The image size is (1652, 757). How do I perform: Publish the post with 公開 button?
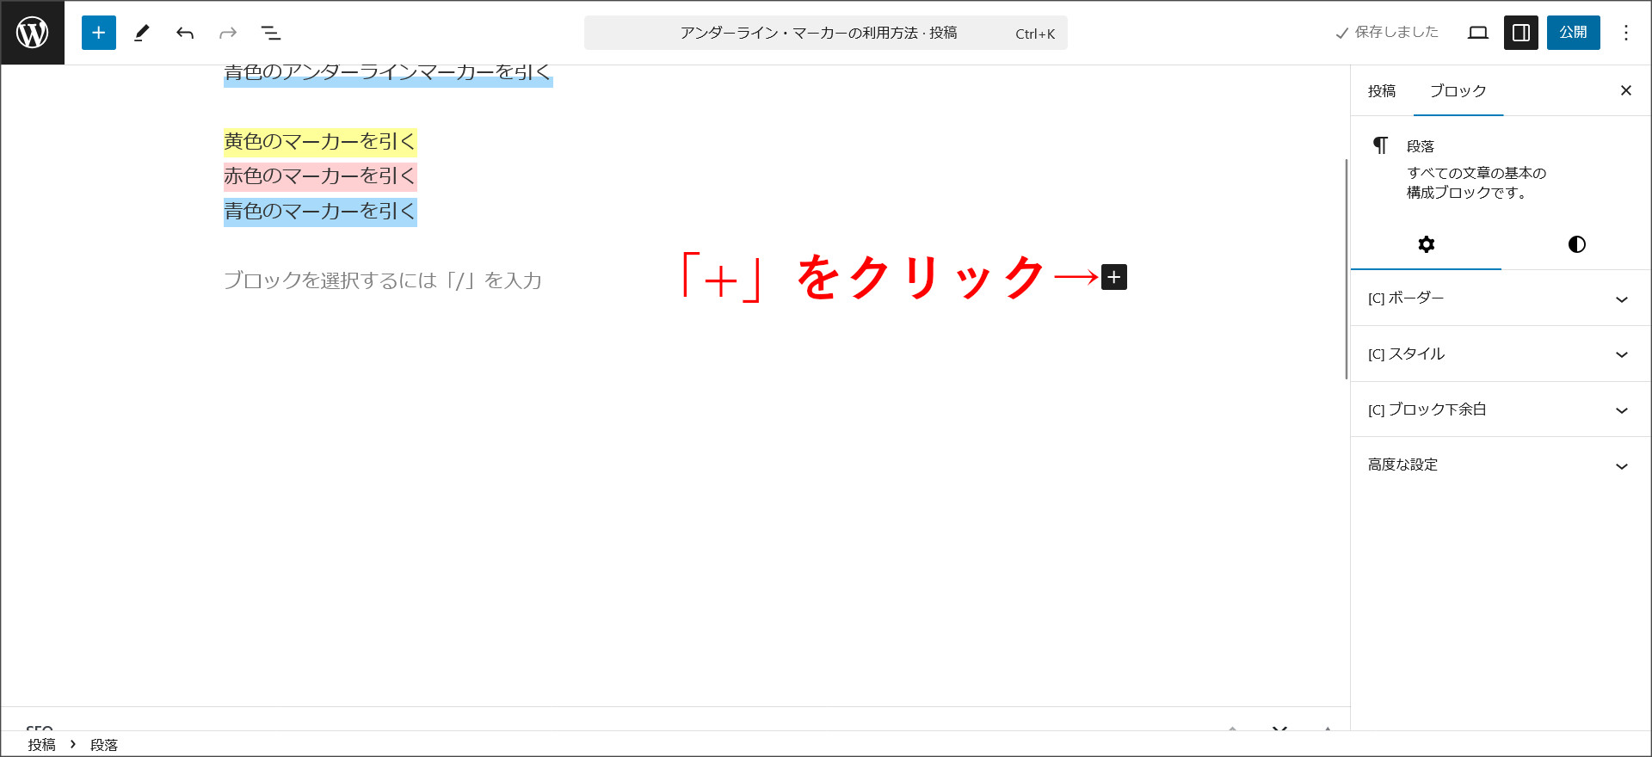(x=1574, y=33)
